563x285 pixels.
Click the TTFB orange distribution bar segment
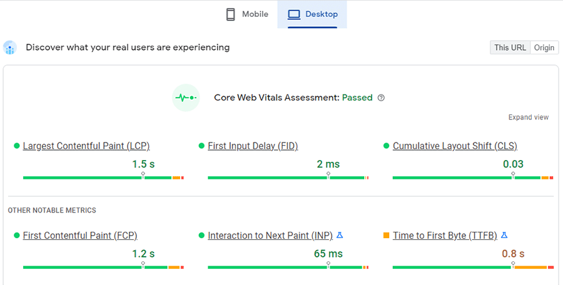(530, 267)
